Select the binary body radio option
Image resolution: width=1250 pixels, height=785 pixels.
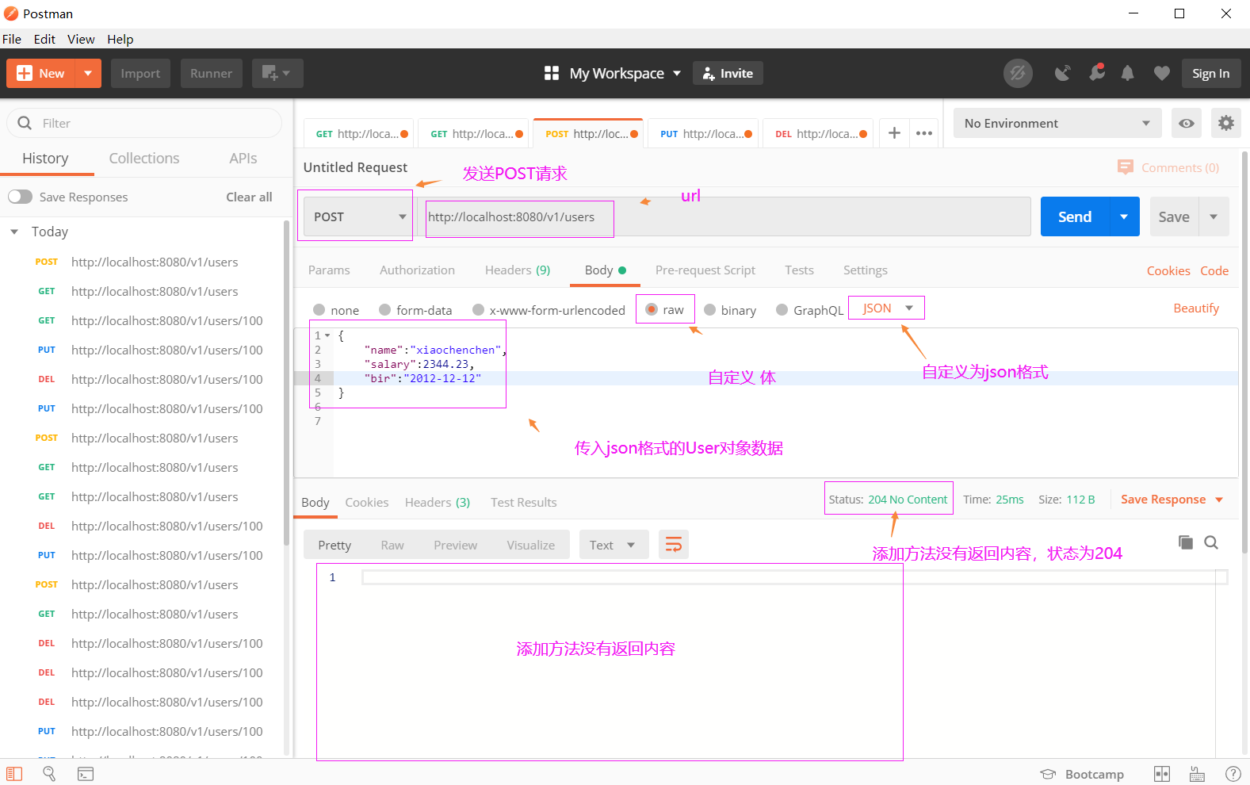coord(709,310)
